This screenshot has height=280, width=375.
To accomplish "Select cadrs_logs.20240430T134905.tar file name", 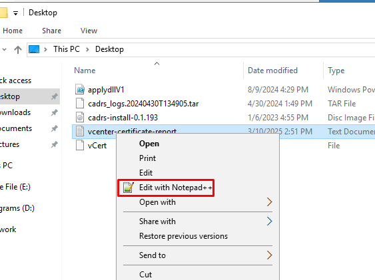I will [x=143, y=104].
